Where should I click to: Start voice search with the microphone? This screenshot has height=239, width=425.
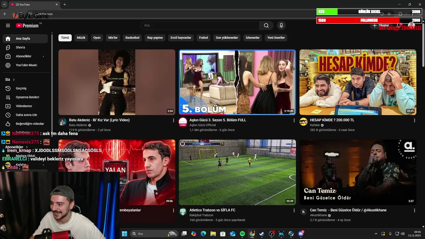[281, 26]
